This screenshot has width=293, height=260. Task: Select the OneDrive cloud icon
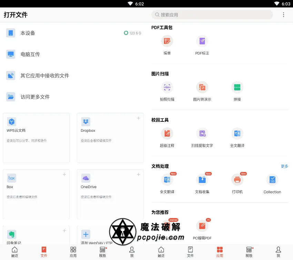(86, 178)
